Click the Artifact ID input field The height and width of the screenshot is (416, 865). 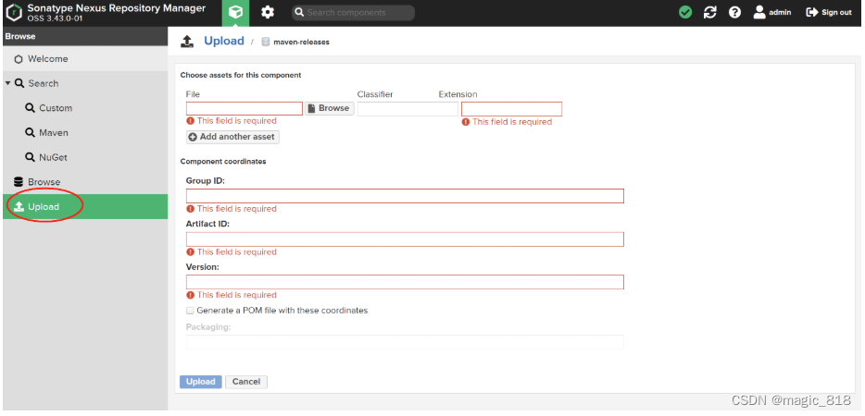pos(405,239)
